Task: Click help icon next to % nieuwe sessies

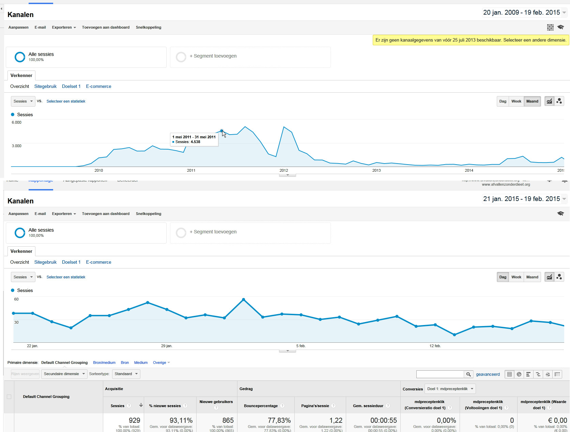Action: coord(185,406)
